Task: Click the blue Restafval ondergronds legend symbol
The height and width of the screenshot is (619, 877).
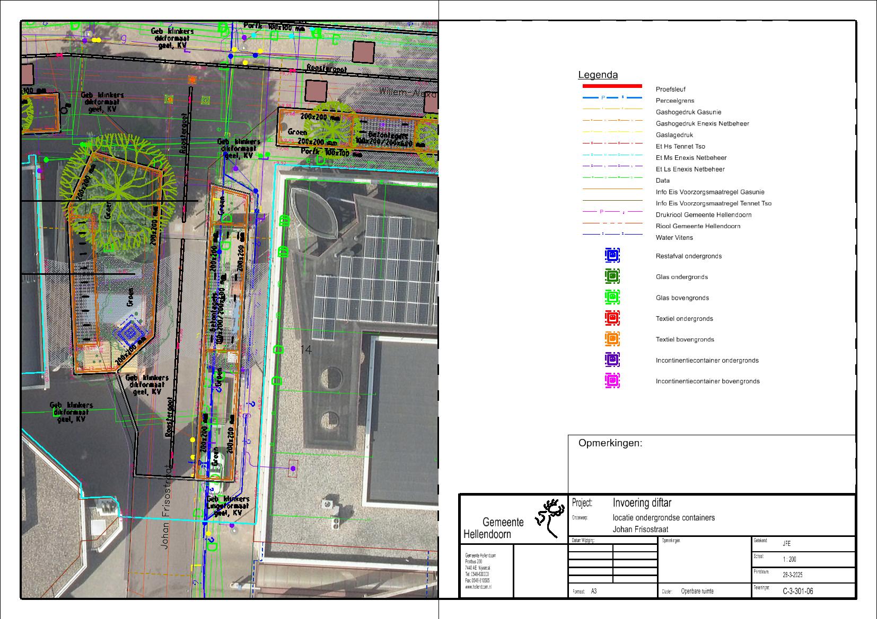Action: [x=612, y=255]
